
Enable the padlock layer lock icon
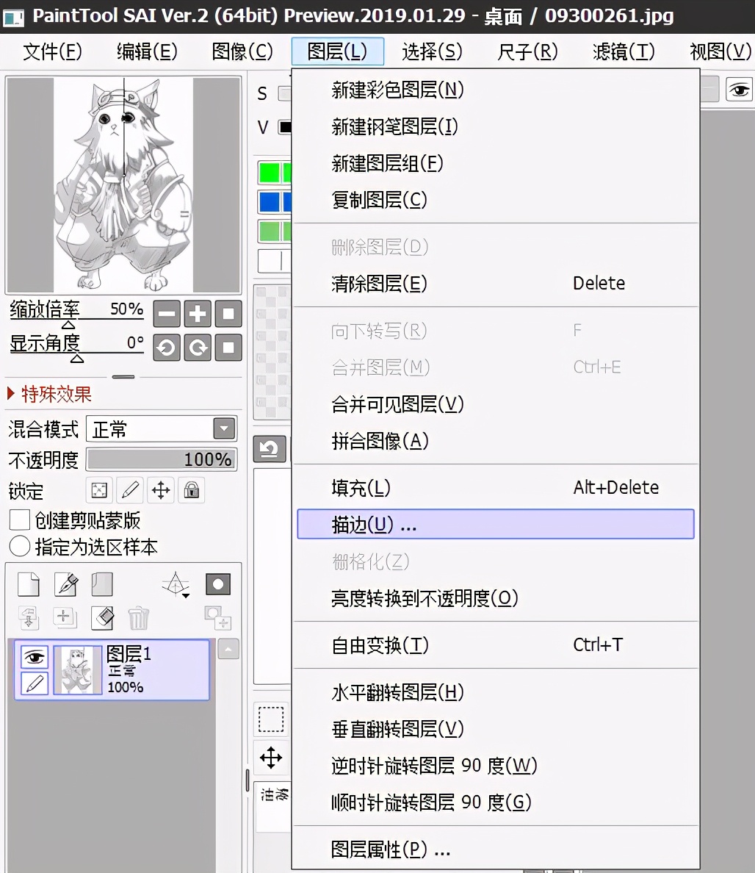(191, 490)
